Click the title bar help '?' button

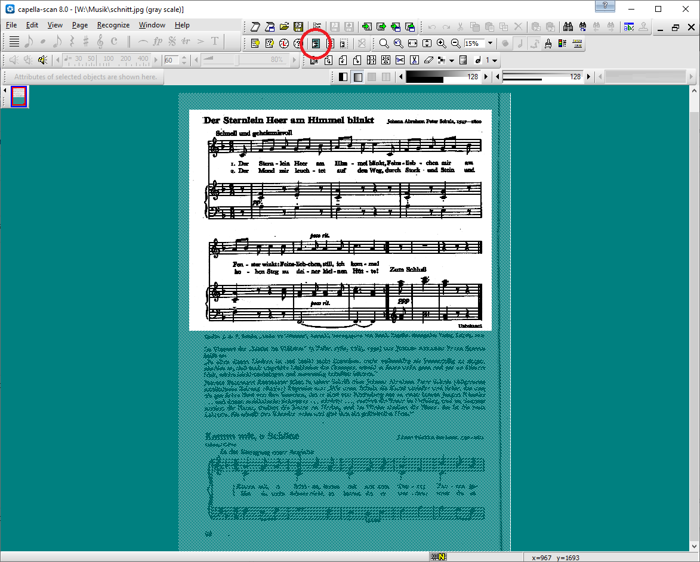tap(605, 6)
